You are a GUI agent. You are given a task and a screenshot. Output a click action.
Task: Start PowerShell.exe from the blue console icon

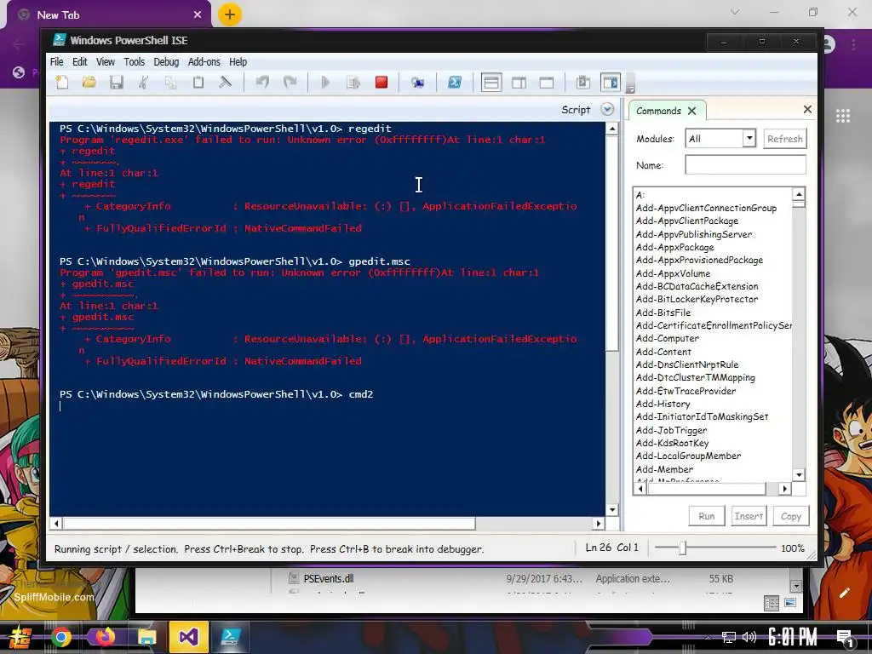[x=455, y=83]
